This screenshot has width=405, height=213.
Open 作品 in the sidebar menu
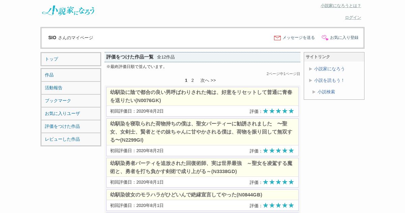click(x=71, y=75)
